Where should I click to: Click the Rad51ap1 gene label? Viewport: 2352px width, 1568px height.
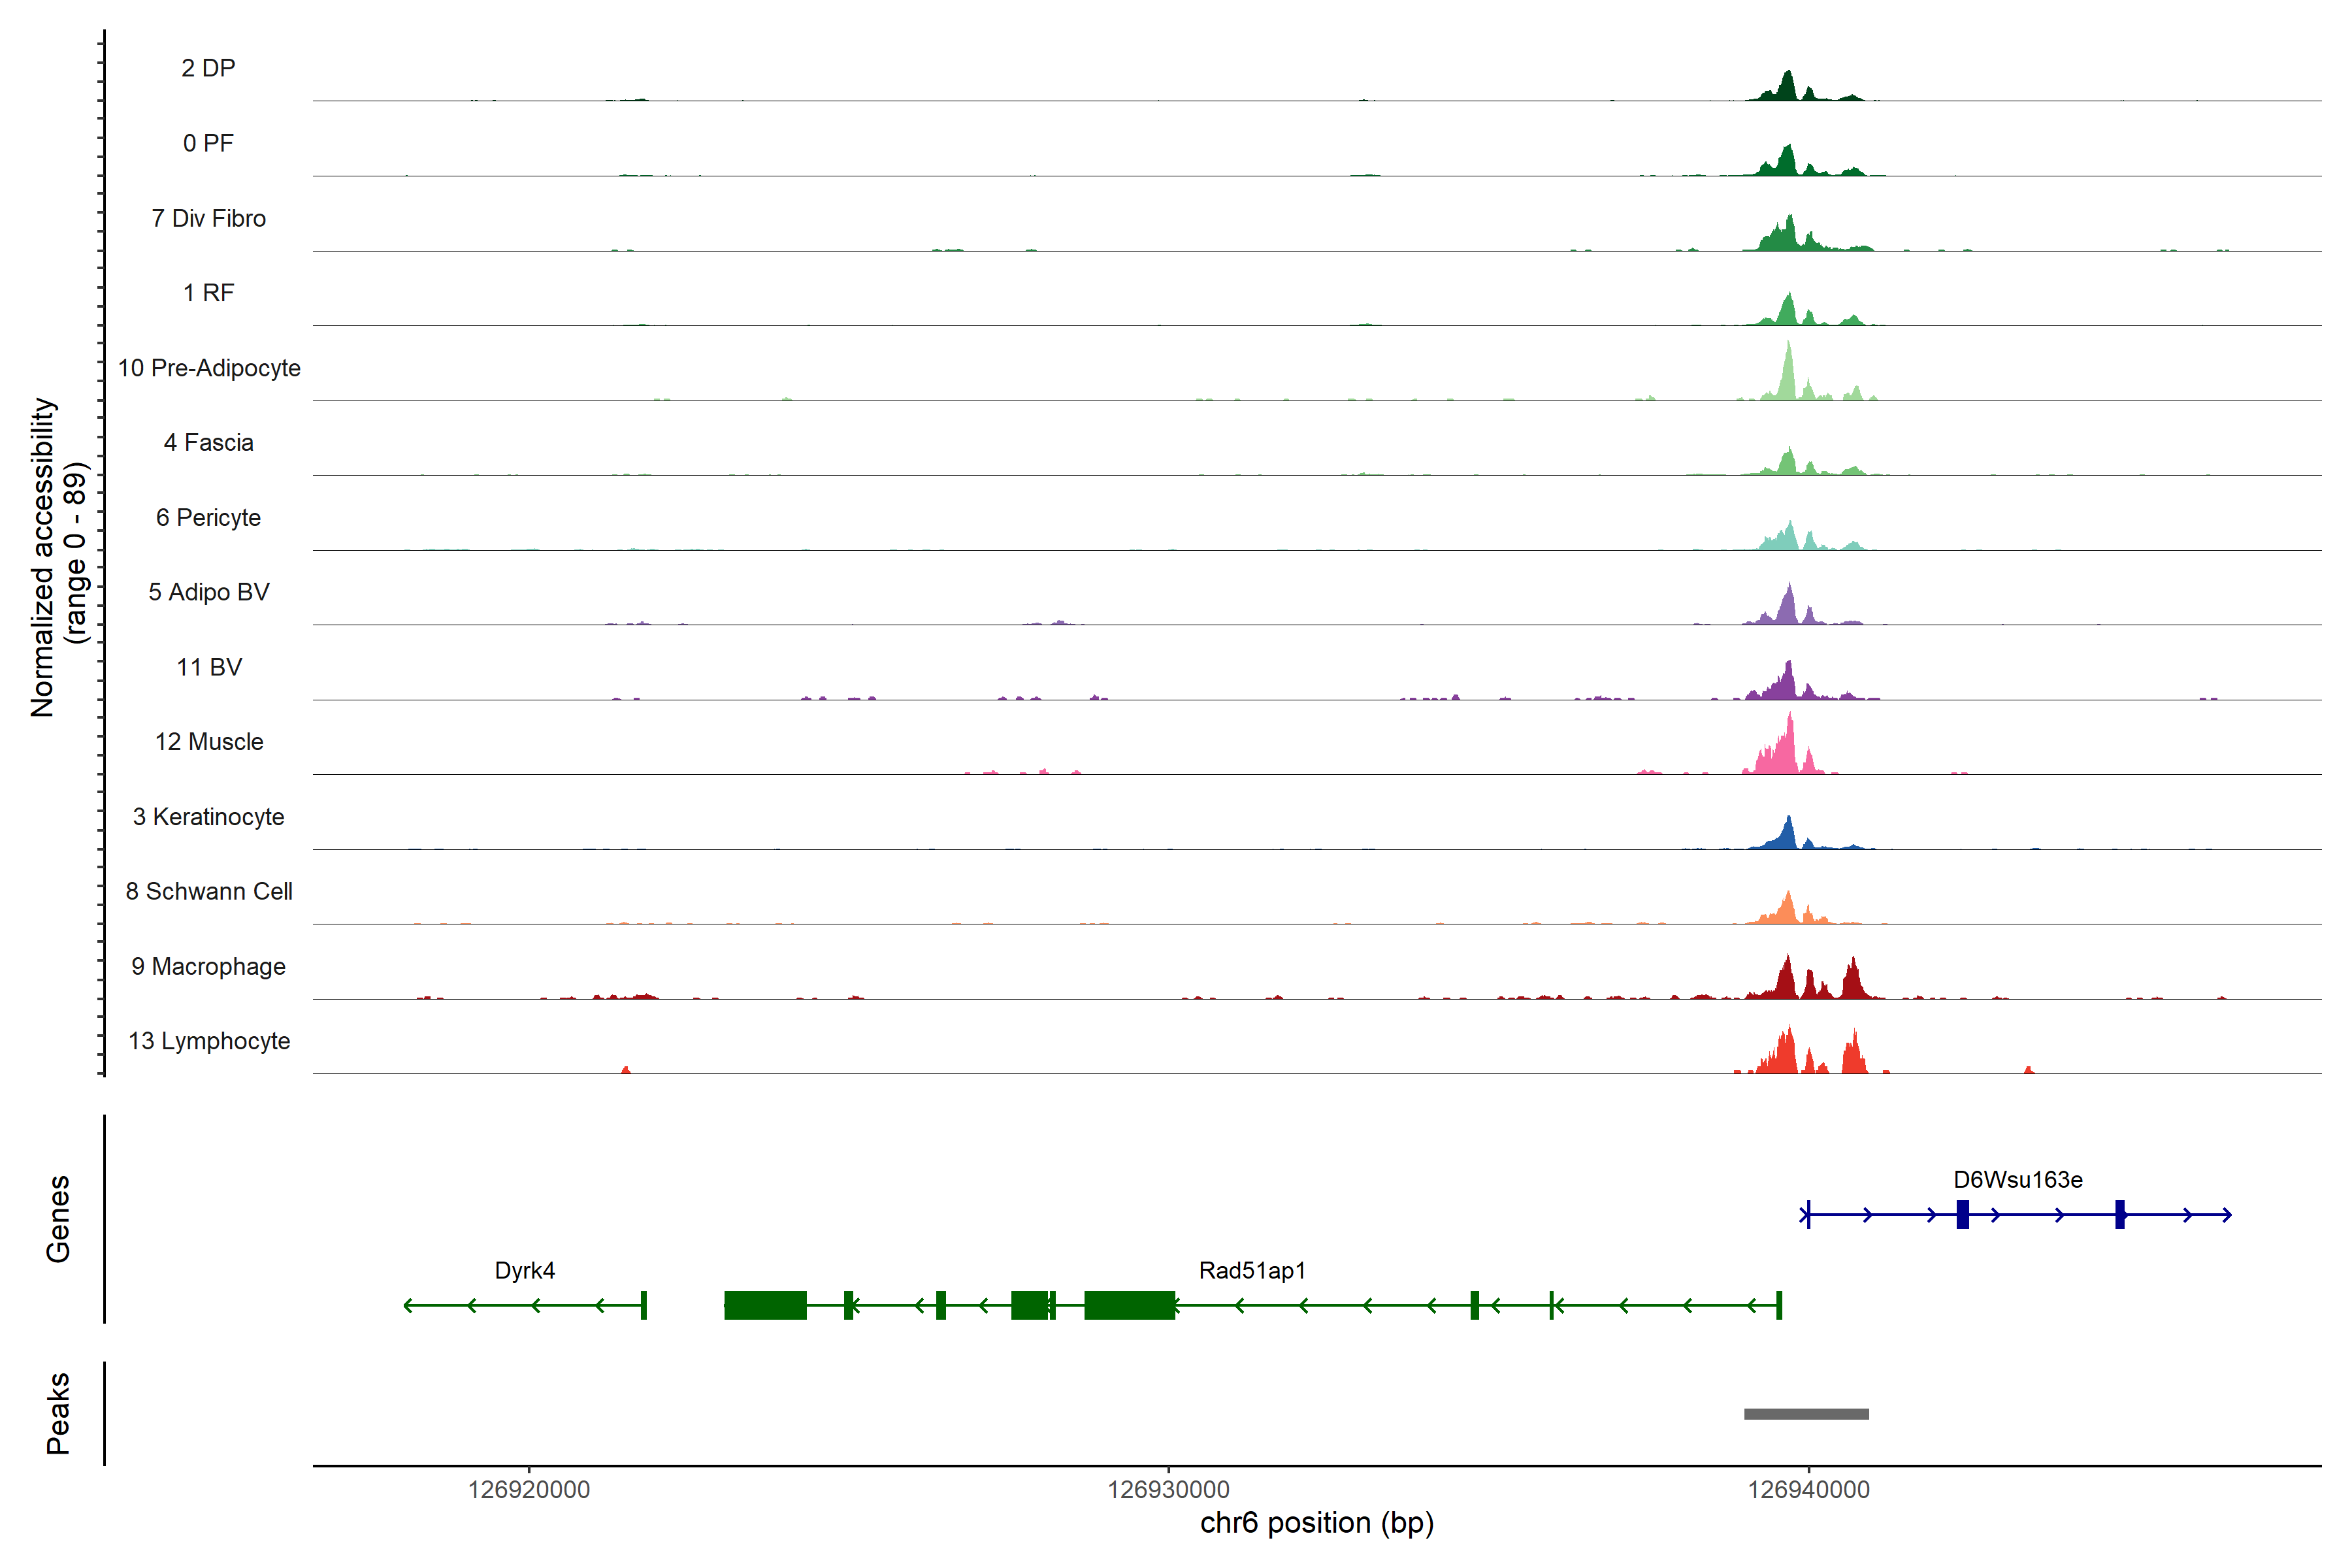[x=1252, y=1270]
